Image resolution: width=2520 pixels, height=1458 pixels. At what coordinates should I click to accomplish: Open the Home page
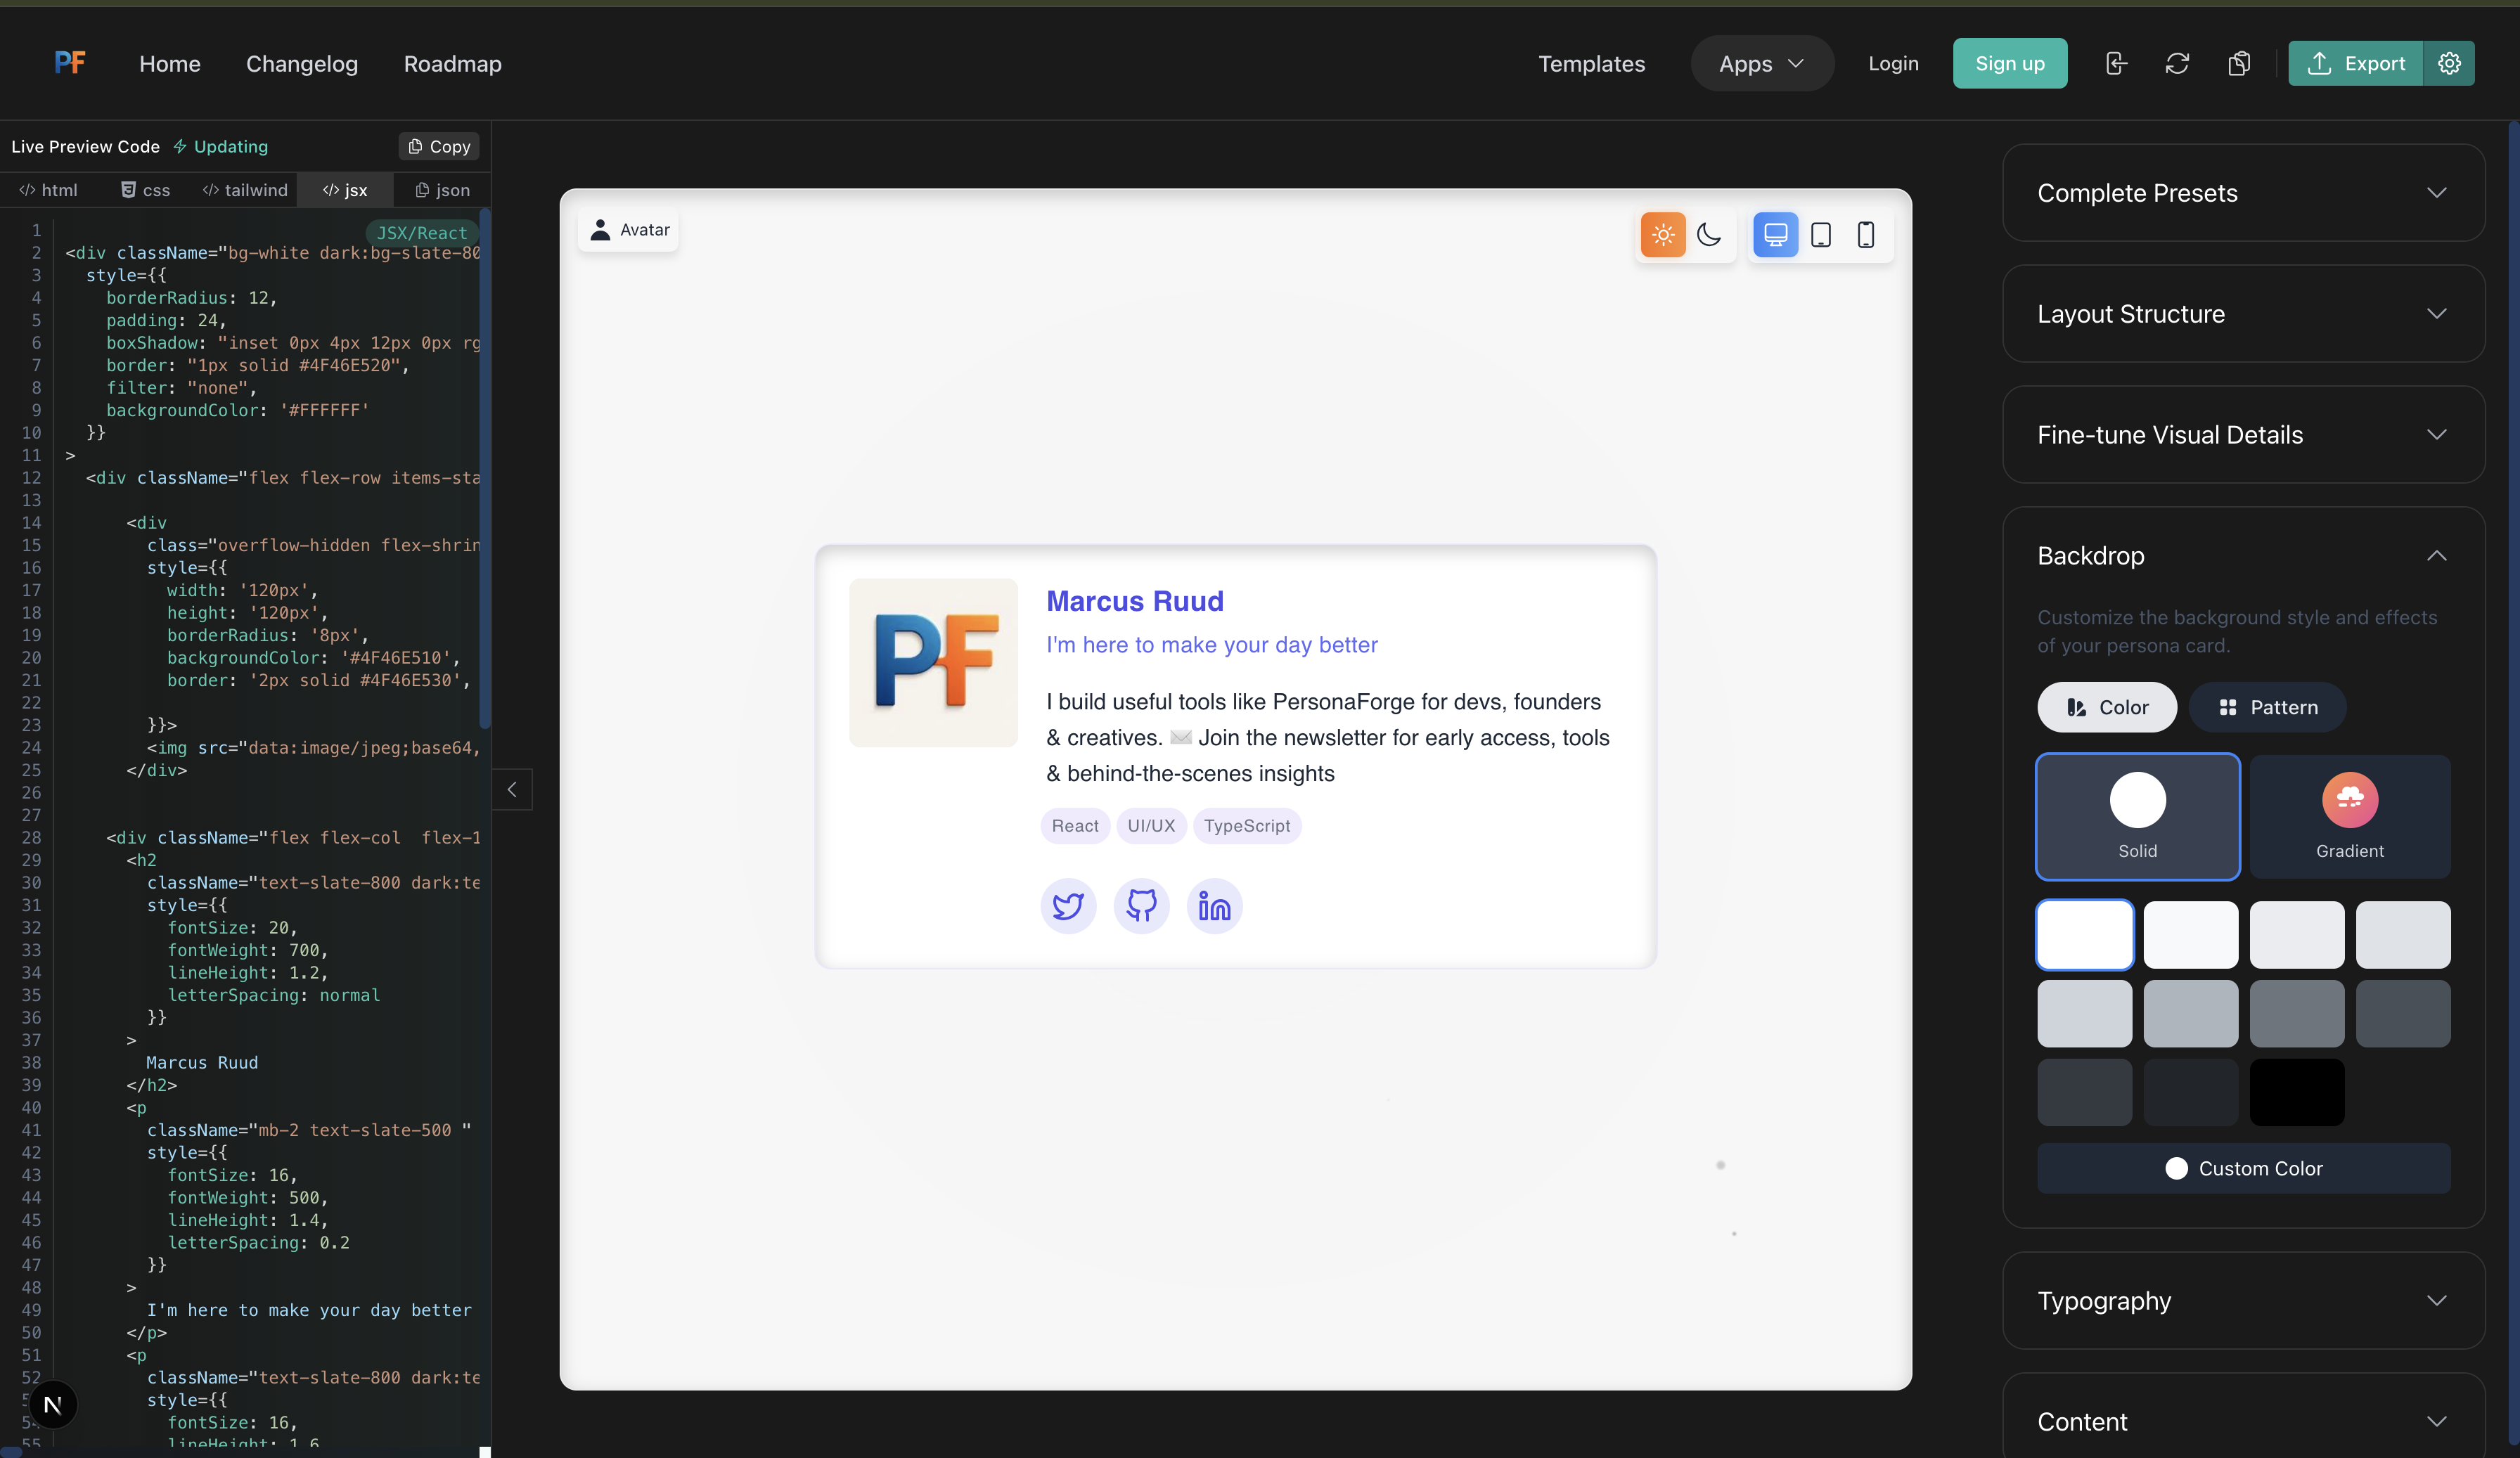click(x=170, y=64)
